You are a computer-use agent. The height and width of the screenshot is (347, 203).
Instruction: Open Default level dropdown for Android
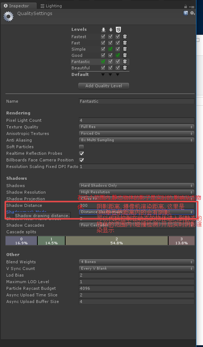[x=110, y=74]
